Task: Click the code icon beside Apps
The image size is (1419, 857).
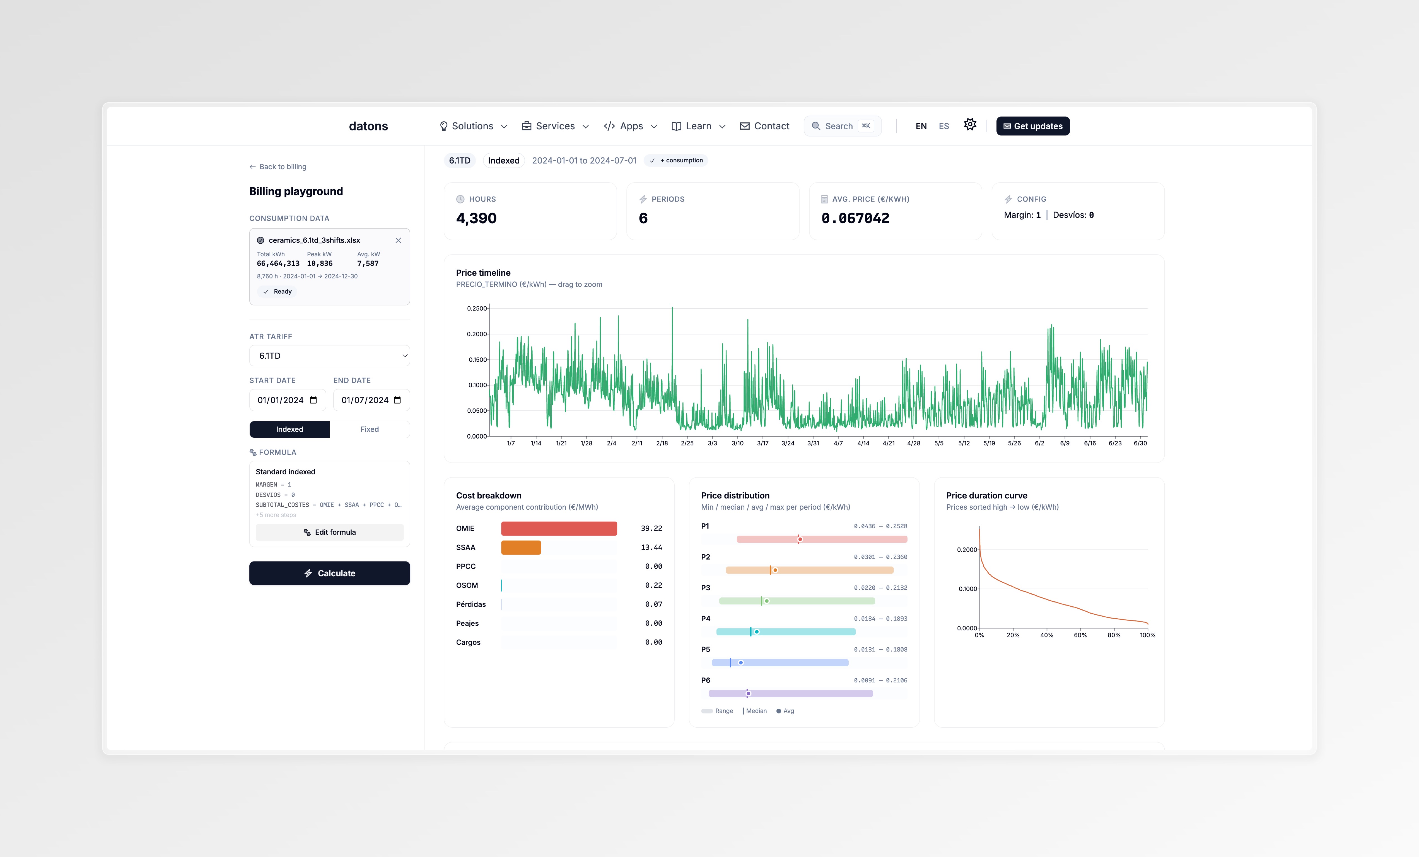Action: pos(609,125)
